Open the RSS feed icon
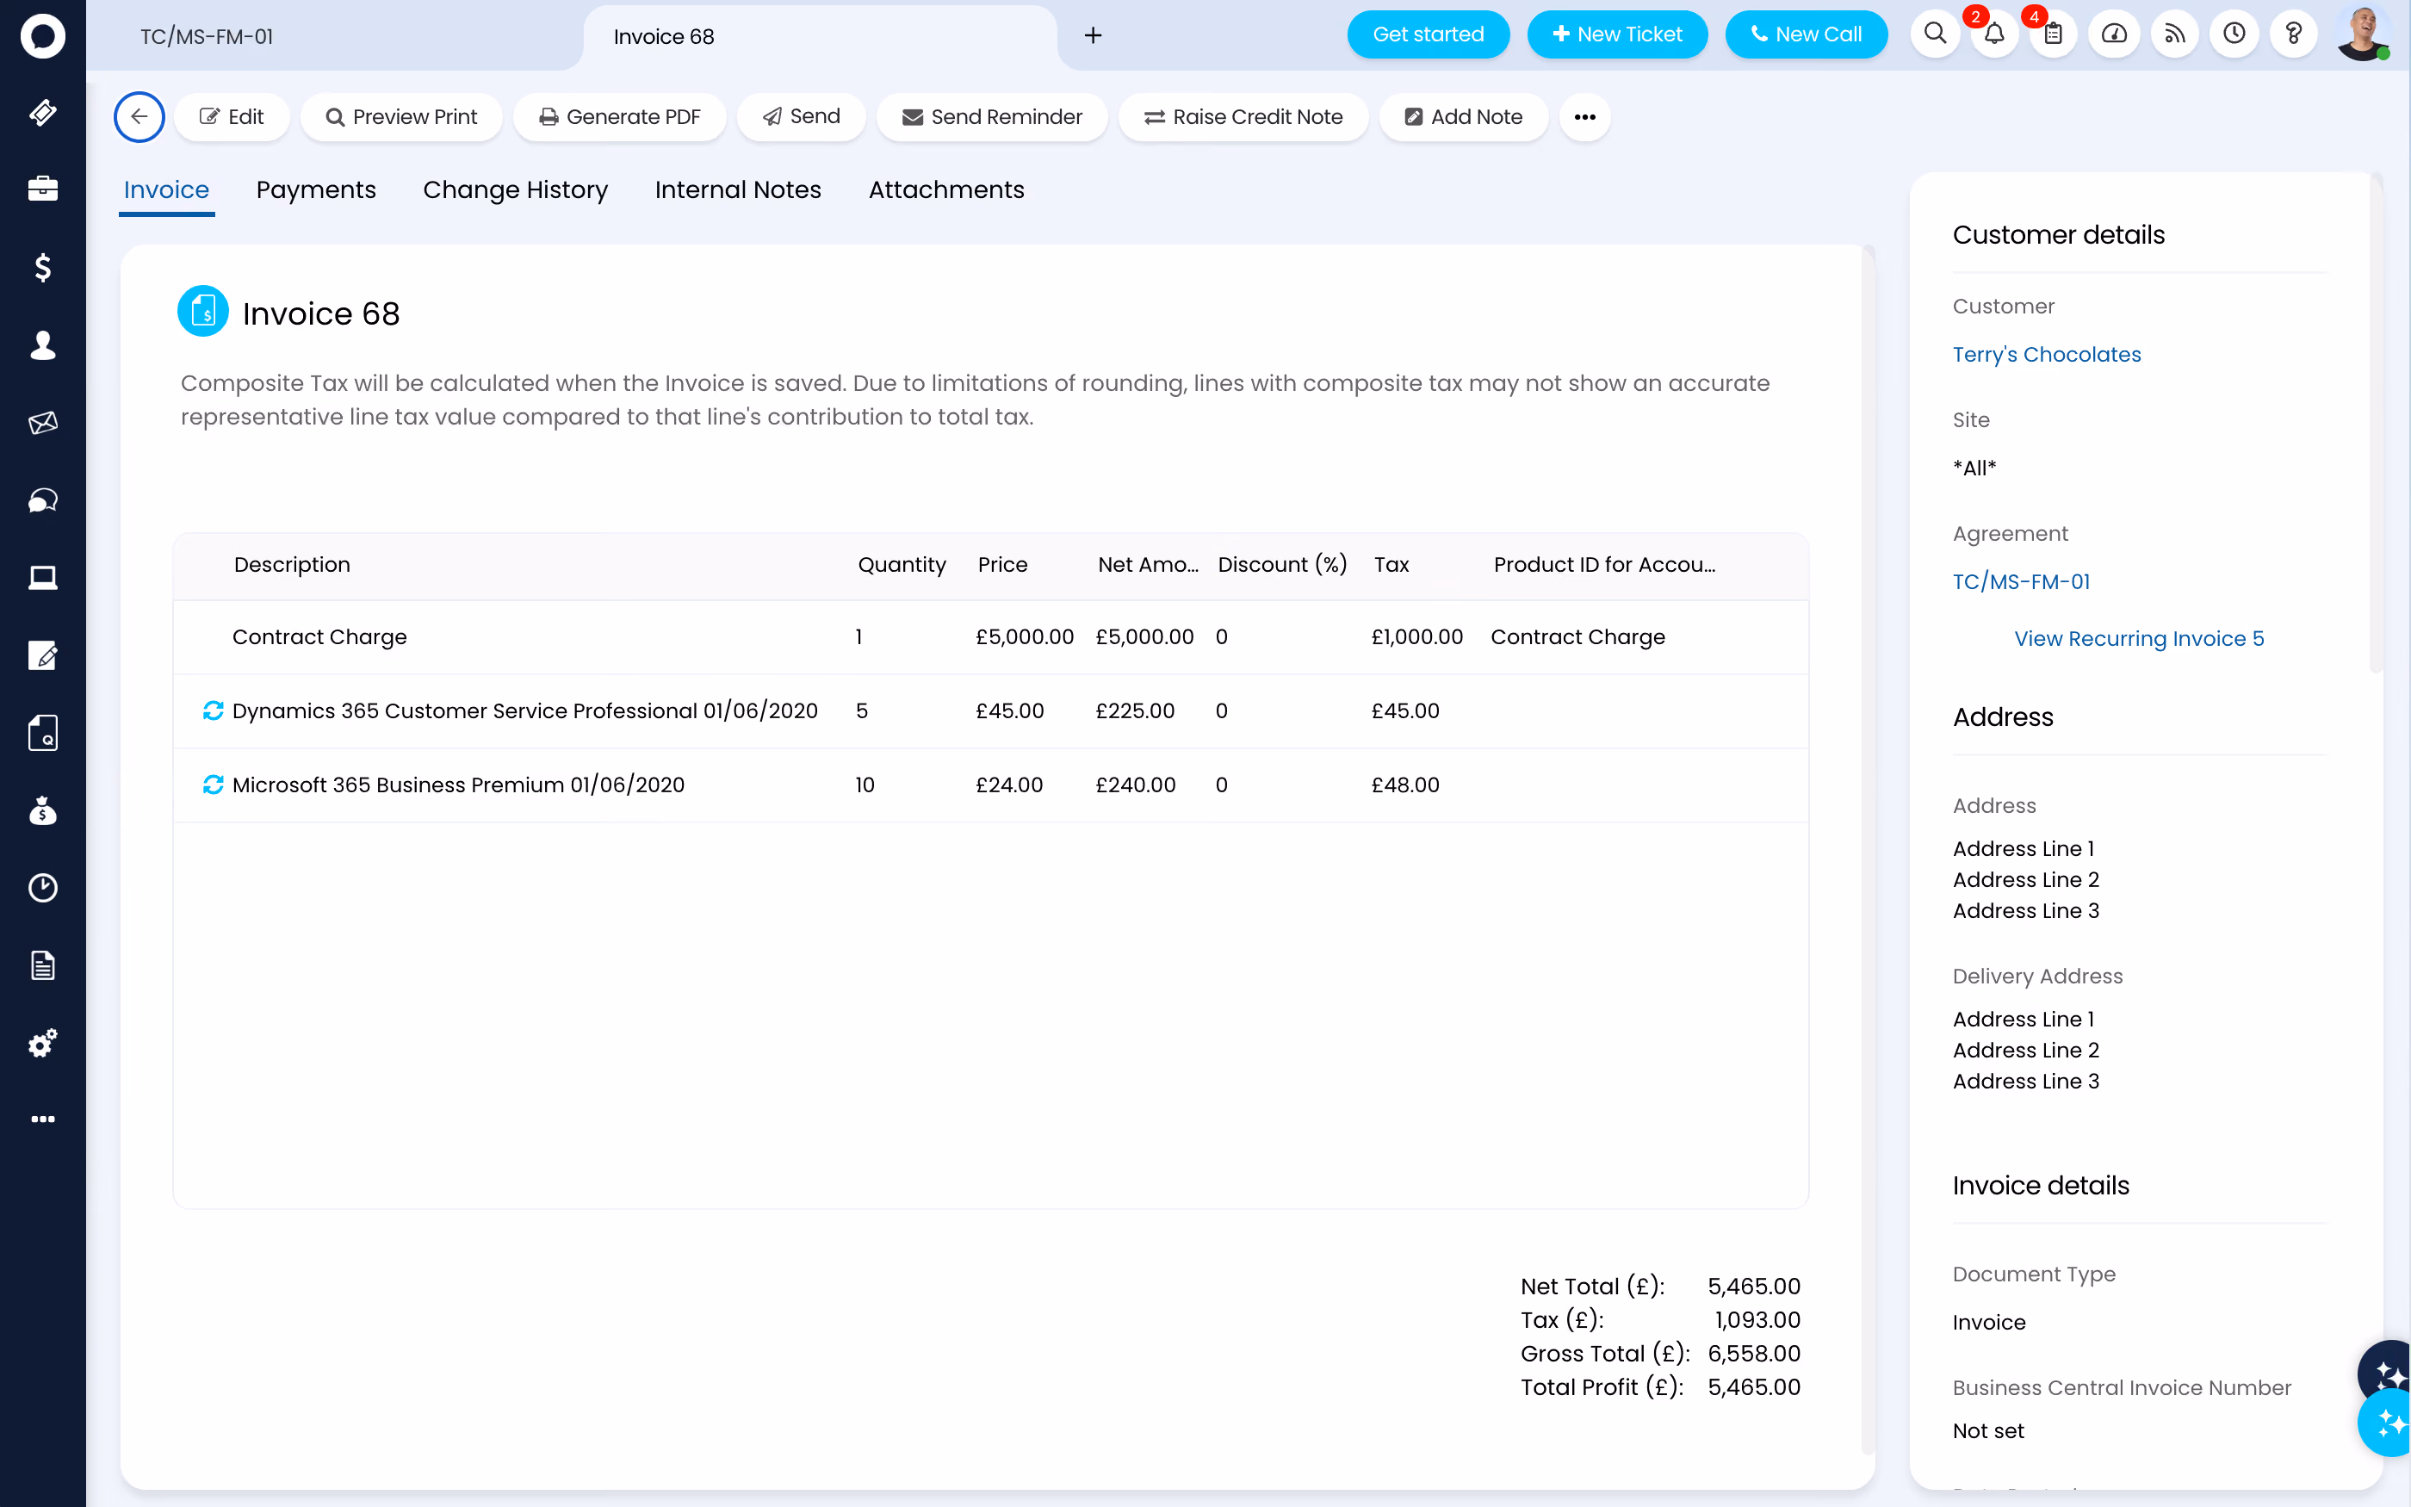This screenshot has width=2411, height=1507. (2175, 35)
